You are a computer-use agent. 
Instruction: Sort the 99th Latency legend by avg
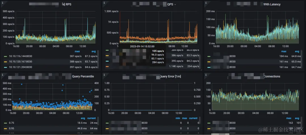297,51
